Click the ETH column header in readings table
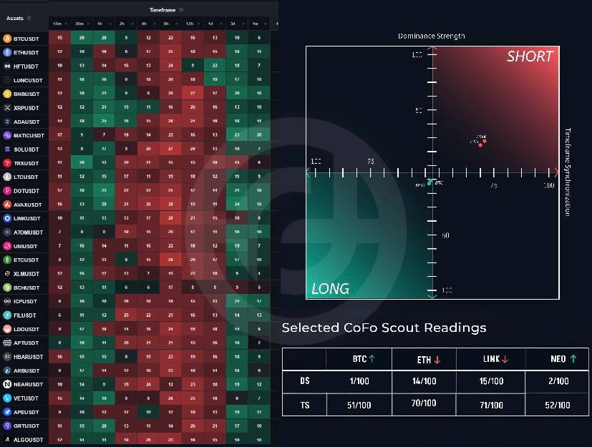 [424, 360]
